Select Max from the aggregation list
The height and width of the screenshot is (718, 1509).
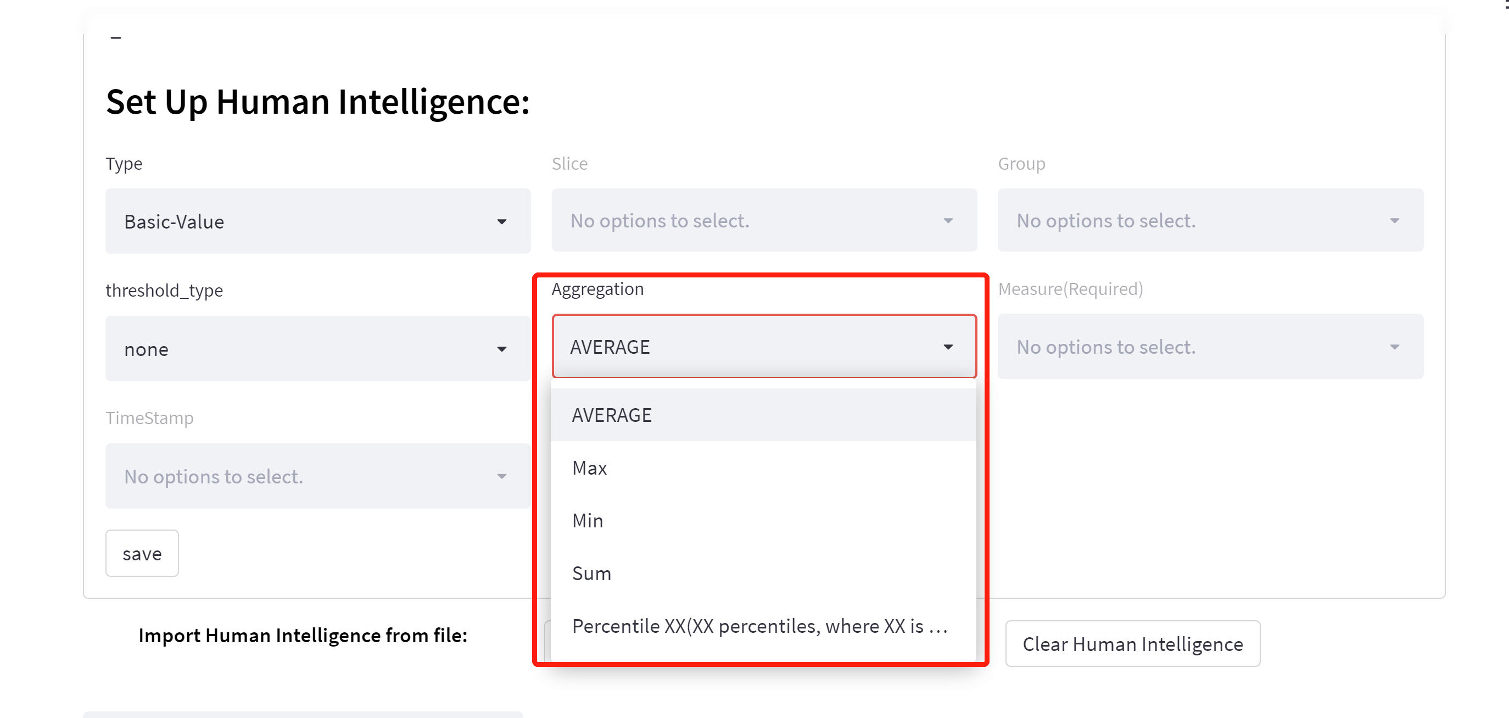click(x=763, y=467)
